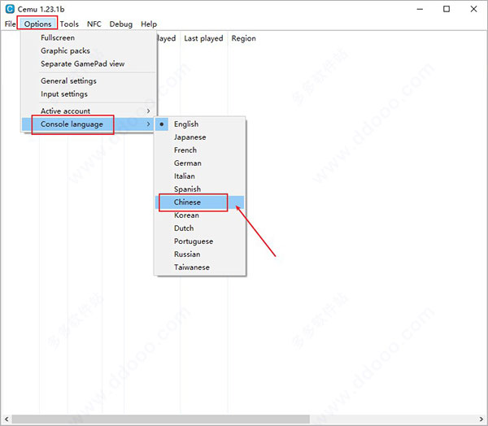Click the scroll right arrow

coord(481,419)
